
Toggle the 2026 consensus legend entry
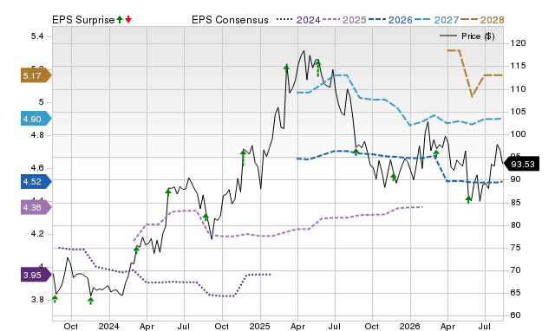390,20
